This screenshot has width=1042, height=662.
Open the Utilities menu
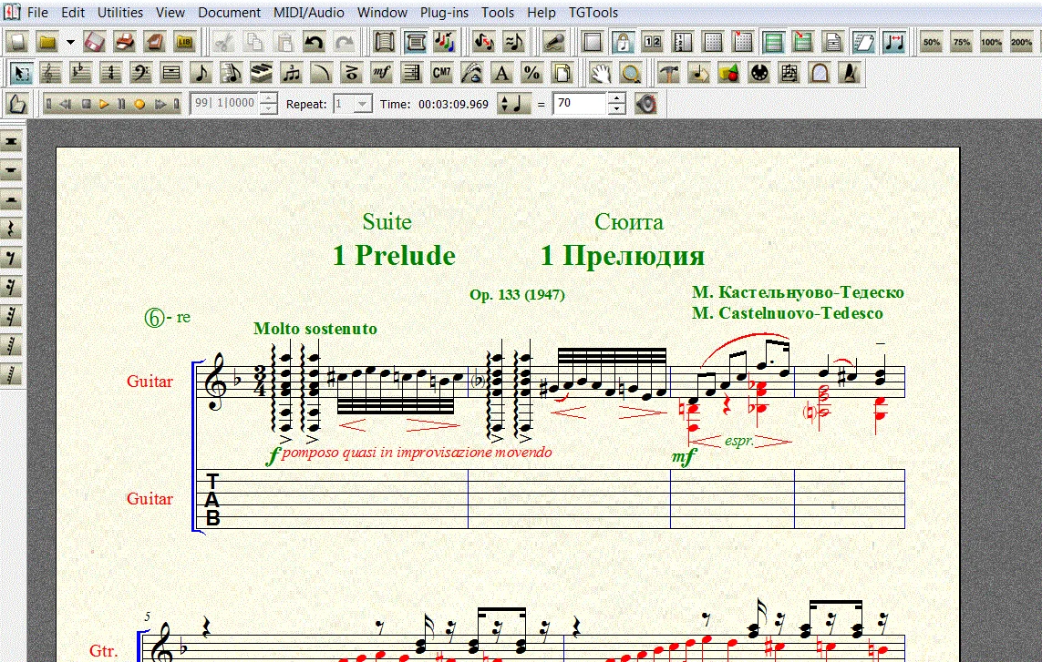120,13
